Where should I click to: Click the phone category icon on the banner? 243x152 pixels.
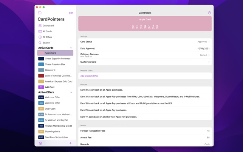coord(149,26)
